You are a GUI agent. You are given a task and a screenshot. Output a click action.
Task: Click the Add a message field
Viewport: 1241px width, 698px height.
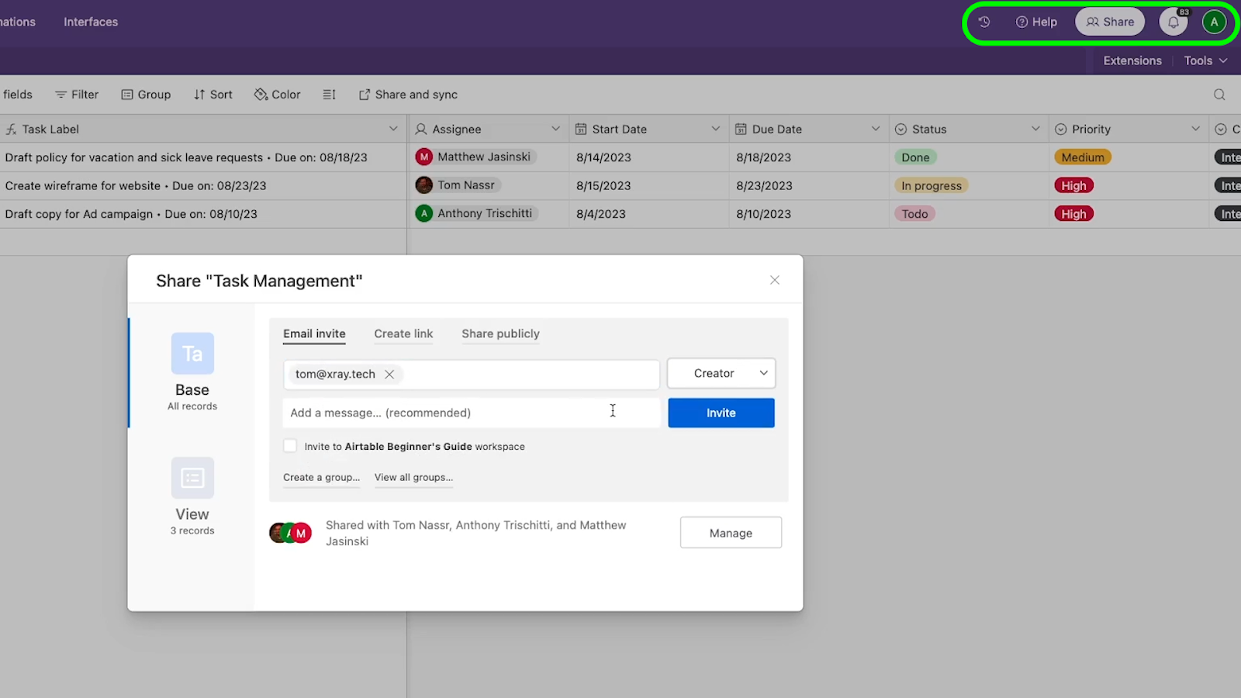(471, 413)
